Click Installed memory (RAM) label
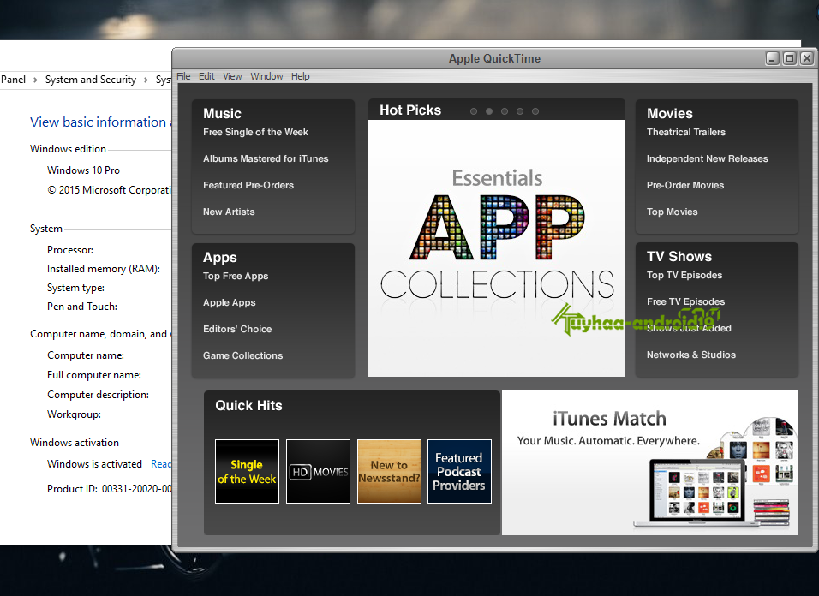Image resolution: width=819 pixels, height=596 pixels. [104, 269]
